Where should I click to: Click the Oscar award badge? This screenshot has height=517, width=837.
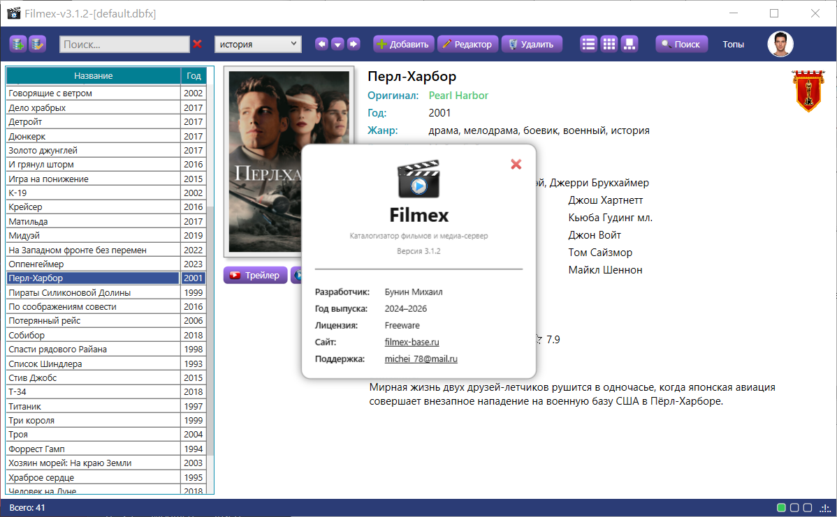pyautogui.click(x=808, y=91)
